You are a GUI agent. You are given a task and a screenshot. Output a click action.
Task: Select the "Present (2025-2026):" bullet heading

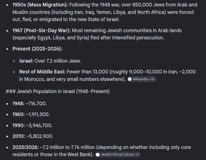[37, 49]
